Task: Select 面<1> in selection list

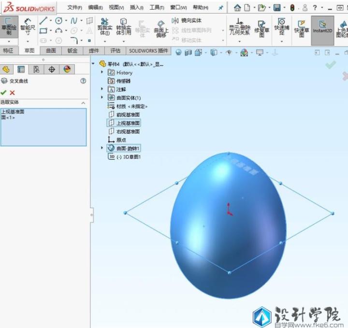Action: 8,117
